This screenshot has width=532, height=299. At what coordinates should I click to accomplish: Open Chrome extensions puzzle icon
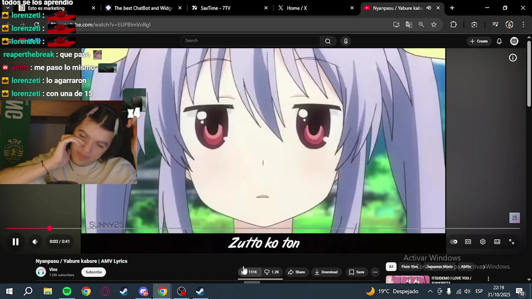[453, 25]
